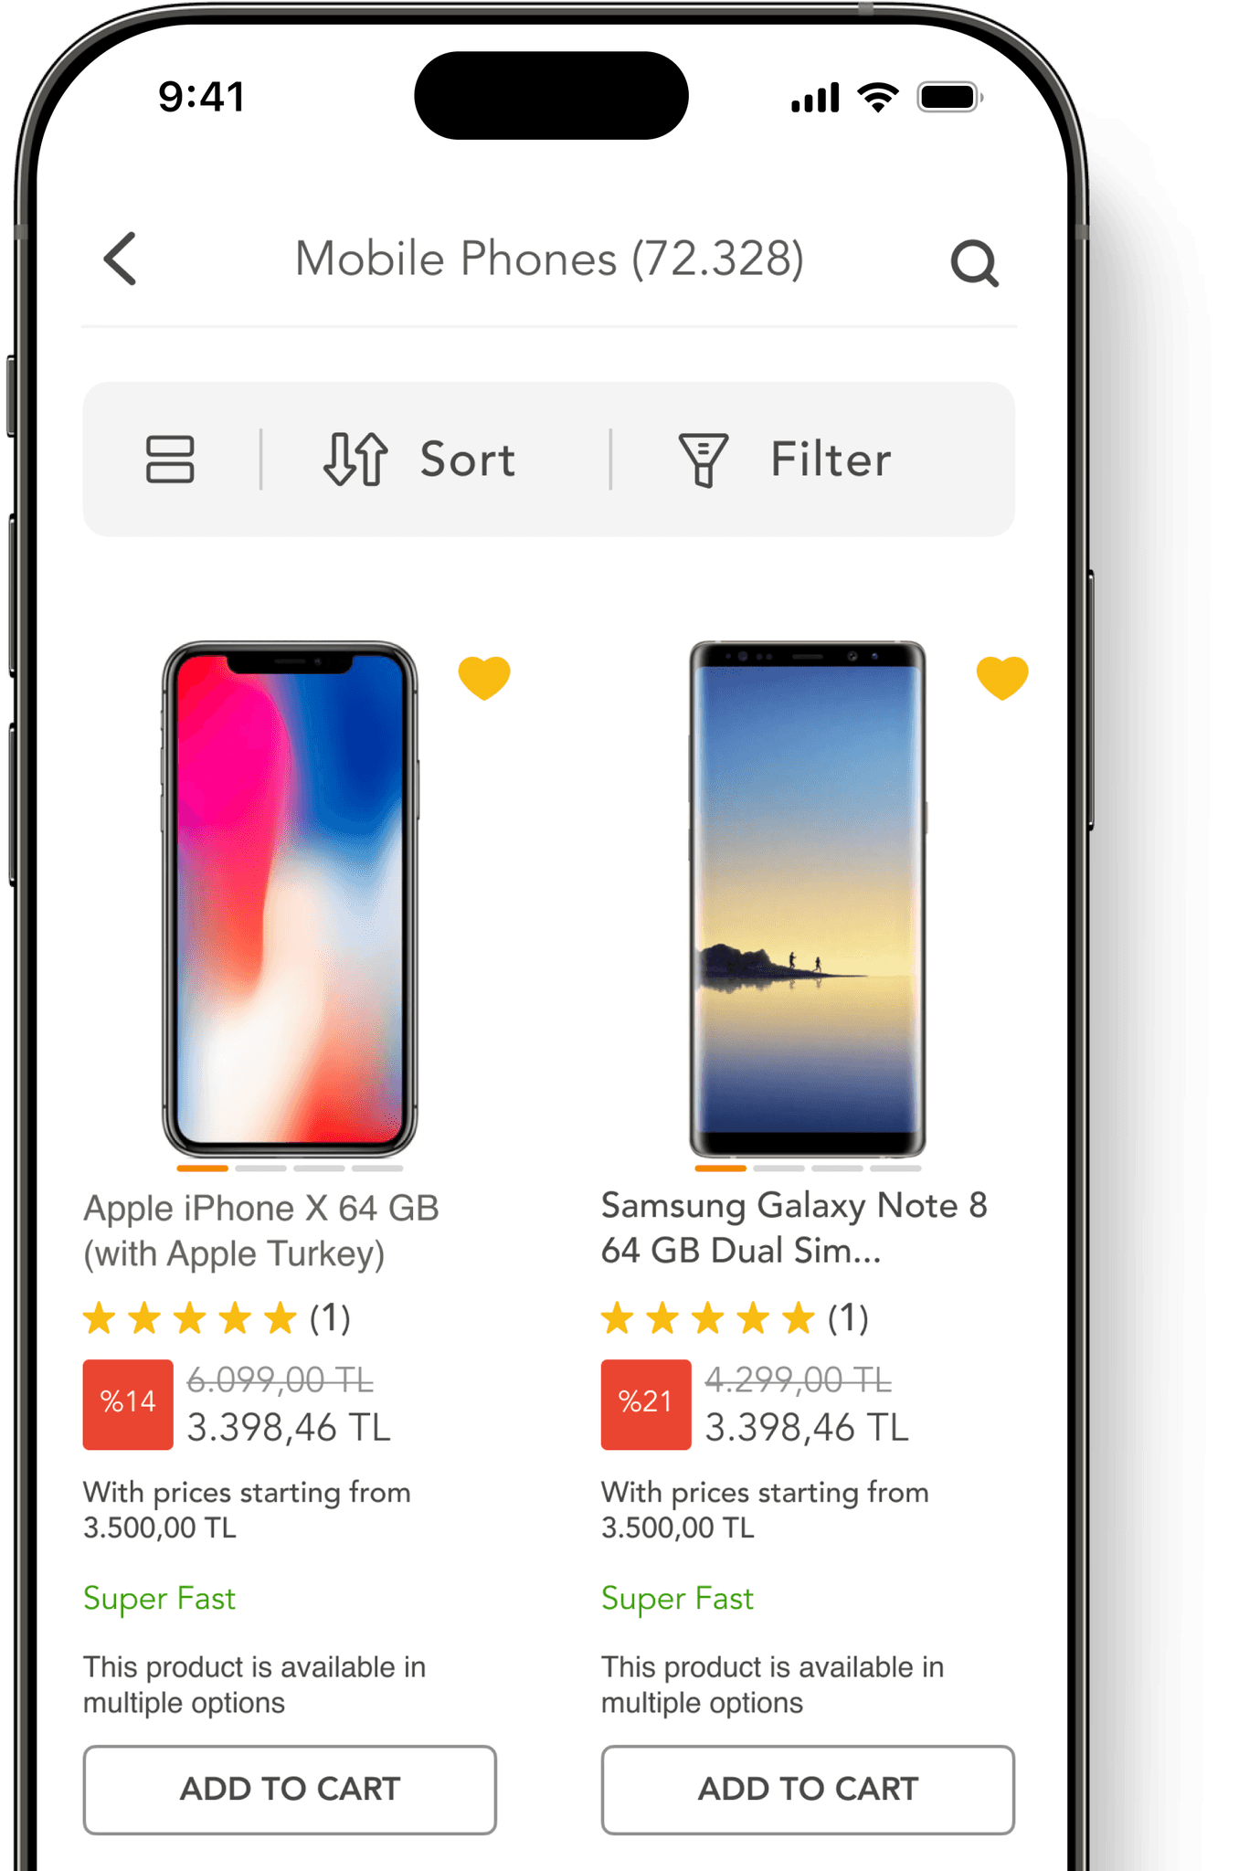1260x1871 pixels.
Task: Tap Mobile Phones (72.328) header title
Action: [x=549, y=259]
